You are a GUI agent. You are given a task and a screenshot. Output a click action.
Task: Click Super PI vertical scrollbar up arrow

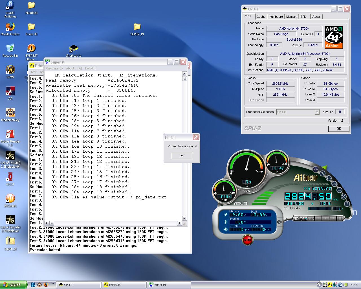tap(184, 74)
